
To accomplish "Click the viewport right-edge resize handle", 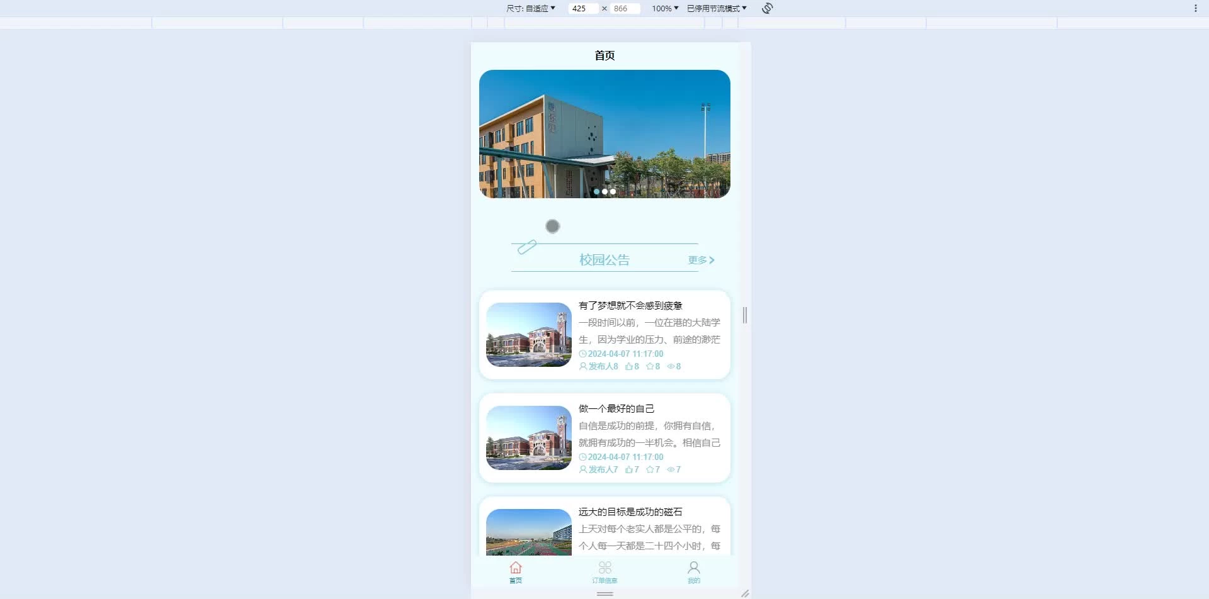I will click(x=745, y=315).
